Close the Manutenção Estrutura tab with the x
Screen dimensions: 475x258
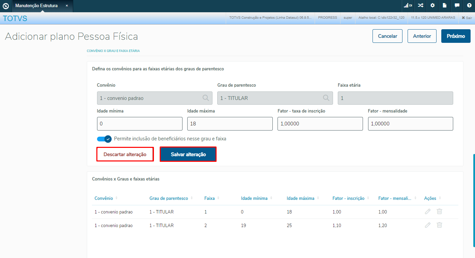67,6
